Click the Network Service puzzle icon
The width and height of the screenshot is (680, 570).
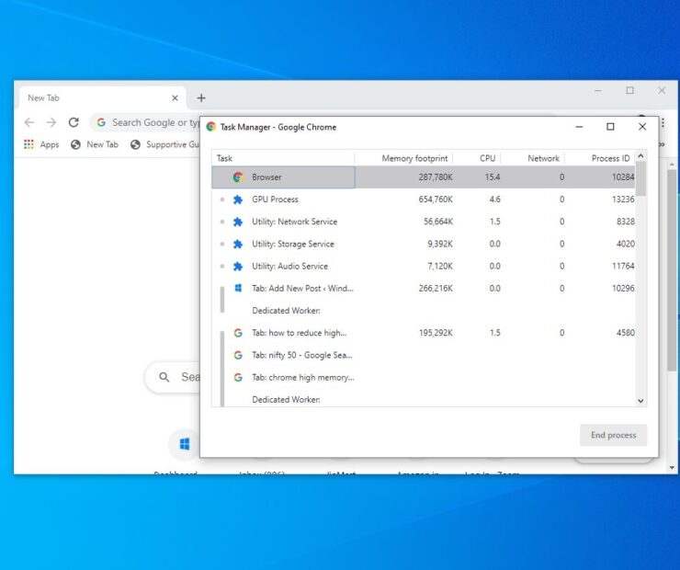[238, 222]
